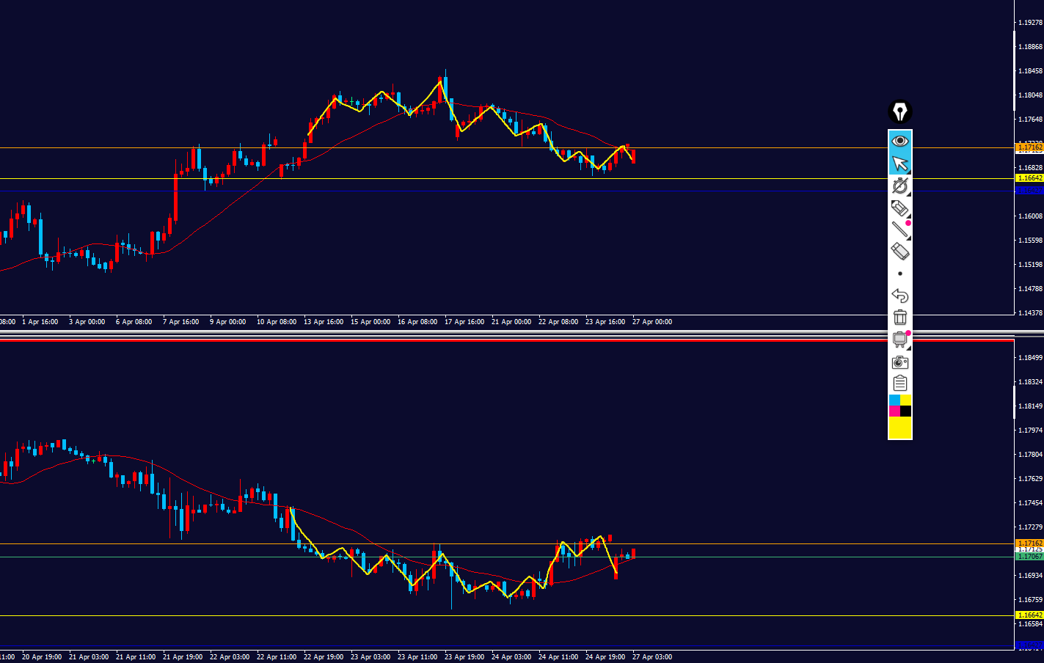The width and height of the screenshot is (1044, 663).
Task: Open the Epic Pen logo menu
Action: point(899,112)
